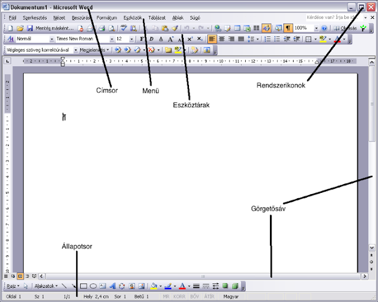This screenshot has width=378, height=302.
Task: Click the vertical scrollbar down arrow
Action: click(x=372, y=247)
